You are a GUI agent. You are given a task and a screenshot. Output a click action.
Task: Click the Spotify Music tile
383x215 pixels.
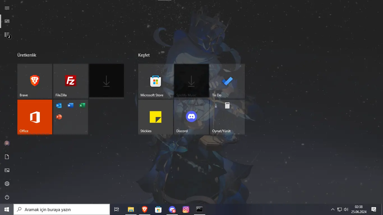pyautogui.click(x=191, y=81)
